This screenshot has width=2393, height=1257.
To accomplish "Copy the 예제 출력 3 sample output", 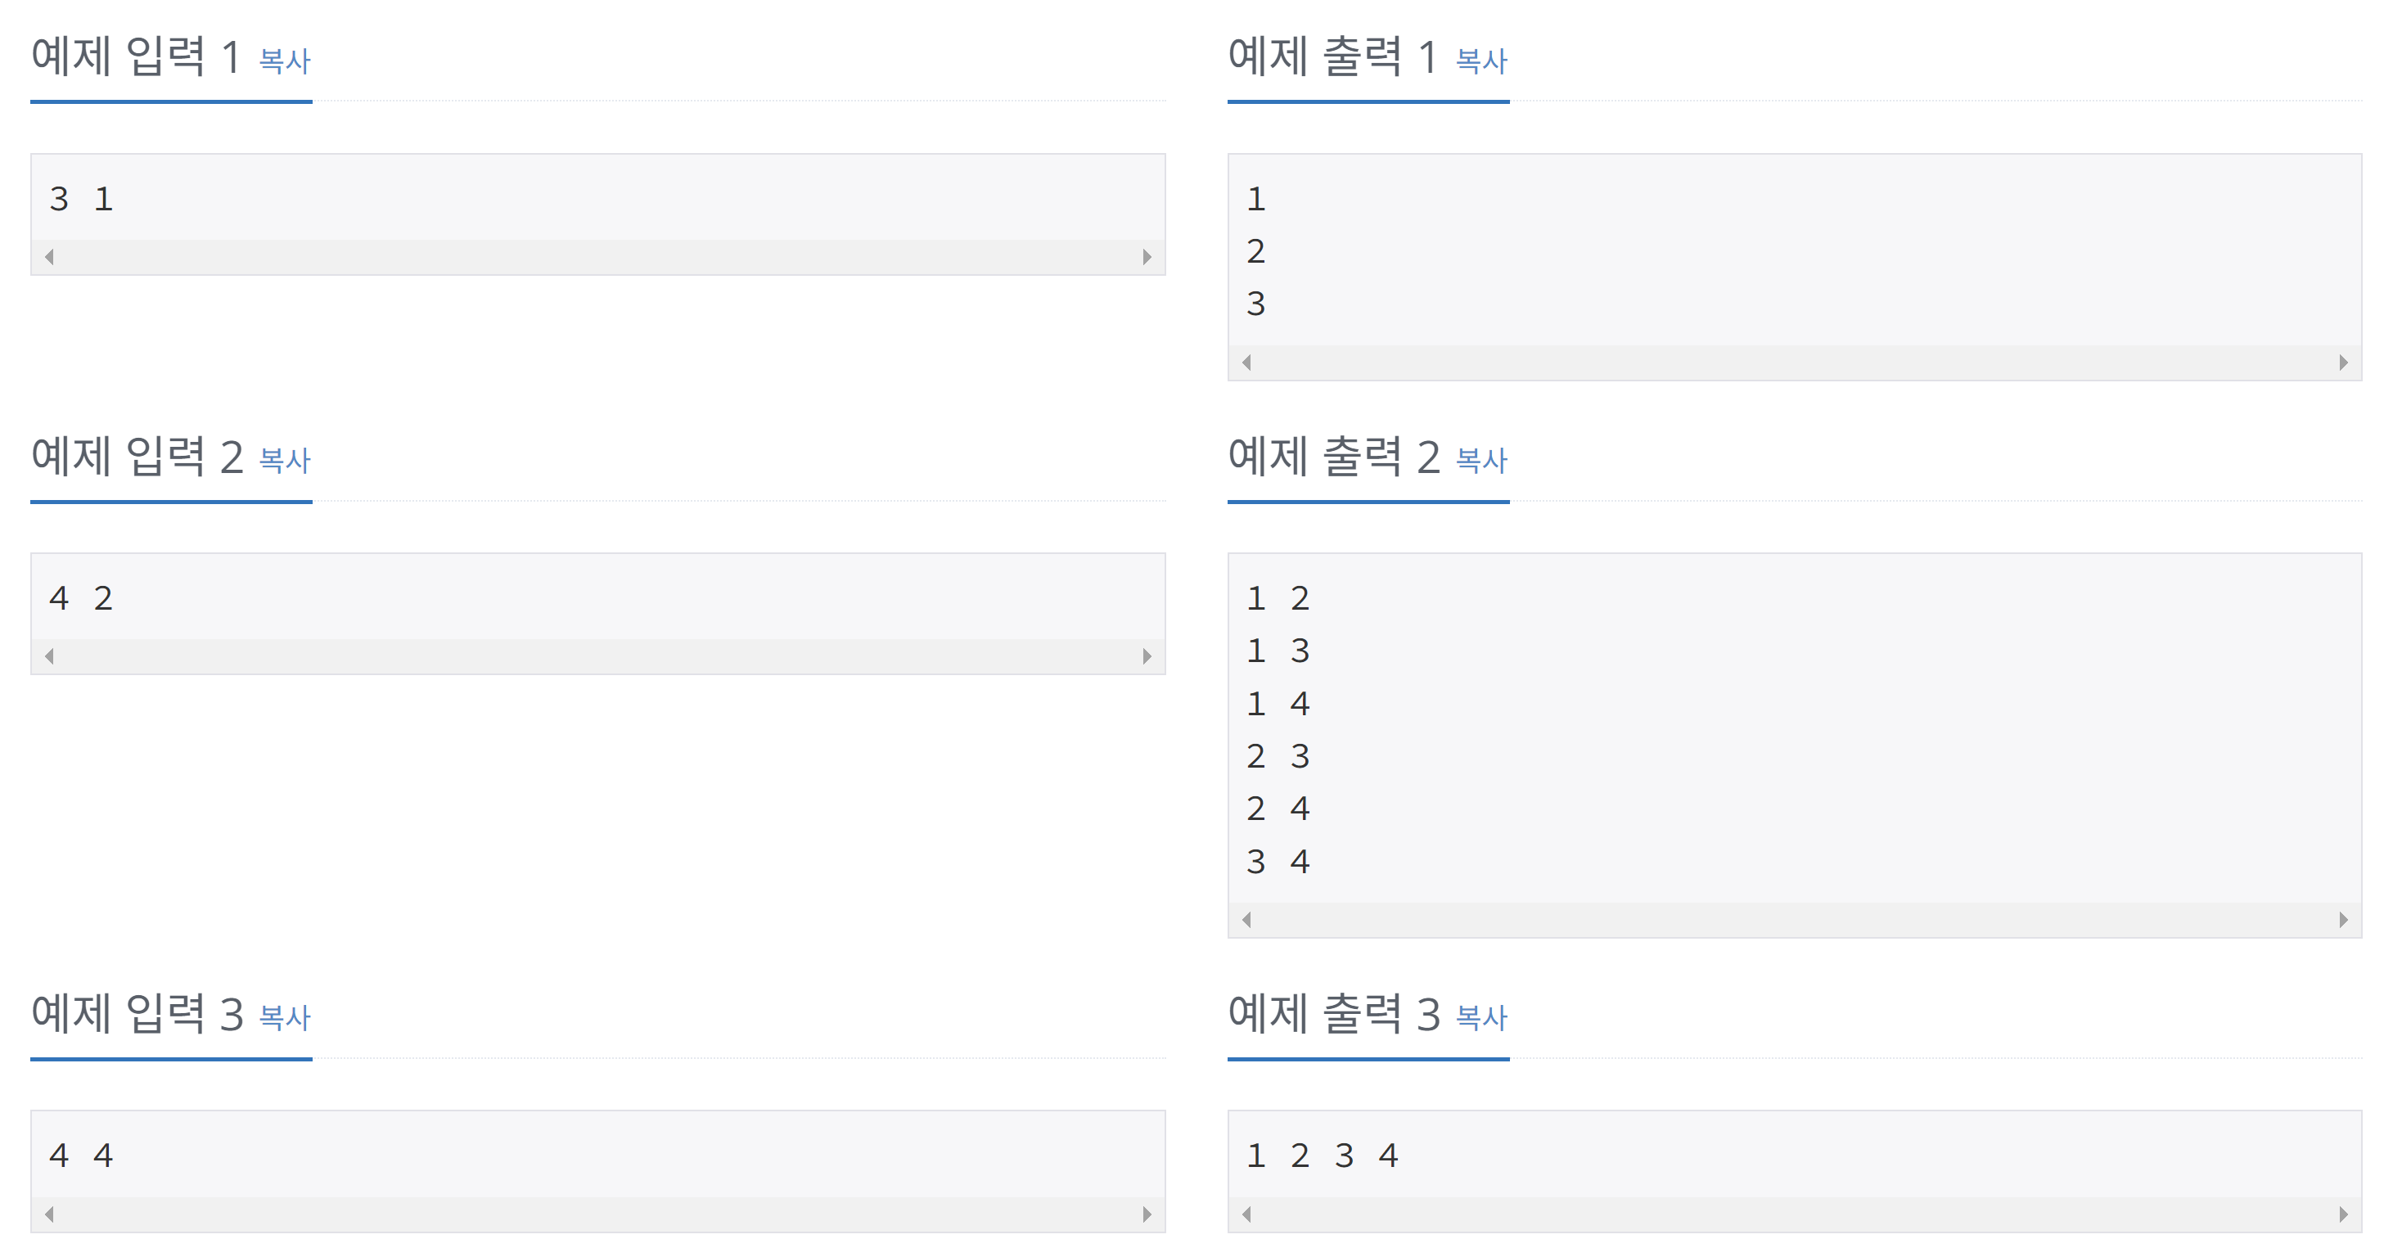I will coord(1483,1019).
